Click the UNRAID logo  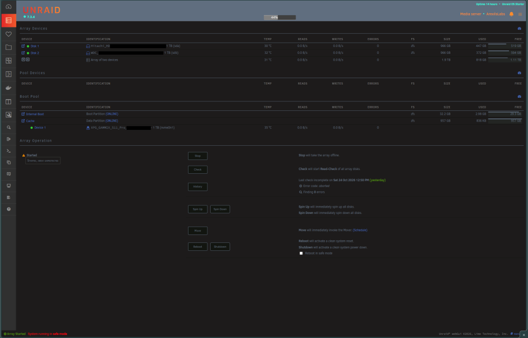coord(41,10)
